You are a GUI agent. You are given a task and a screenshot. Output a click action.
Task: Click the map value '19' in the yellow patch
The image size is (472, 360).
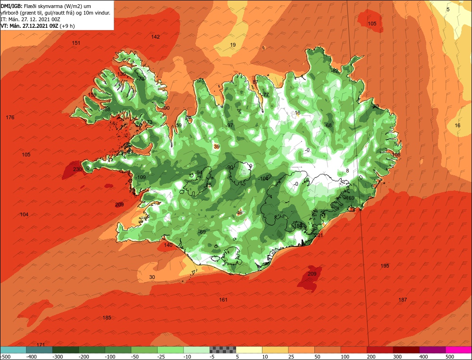pos(233,45)
